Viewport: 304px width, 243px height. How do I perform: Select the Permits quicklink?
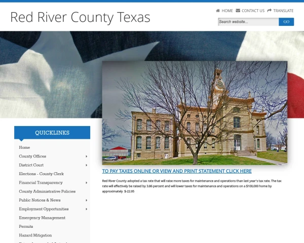[26, 226]
